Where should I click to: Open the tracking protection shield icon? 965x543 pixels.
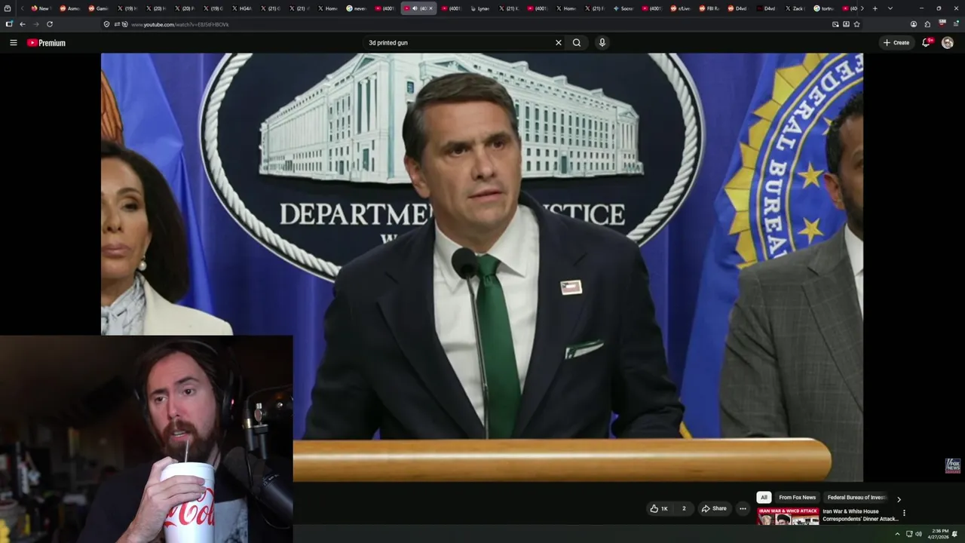click(x=106, y=24)
